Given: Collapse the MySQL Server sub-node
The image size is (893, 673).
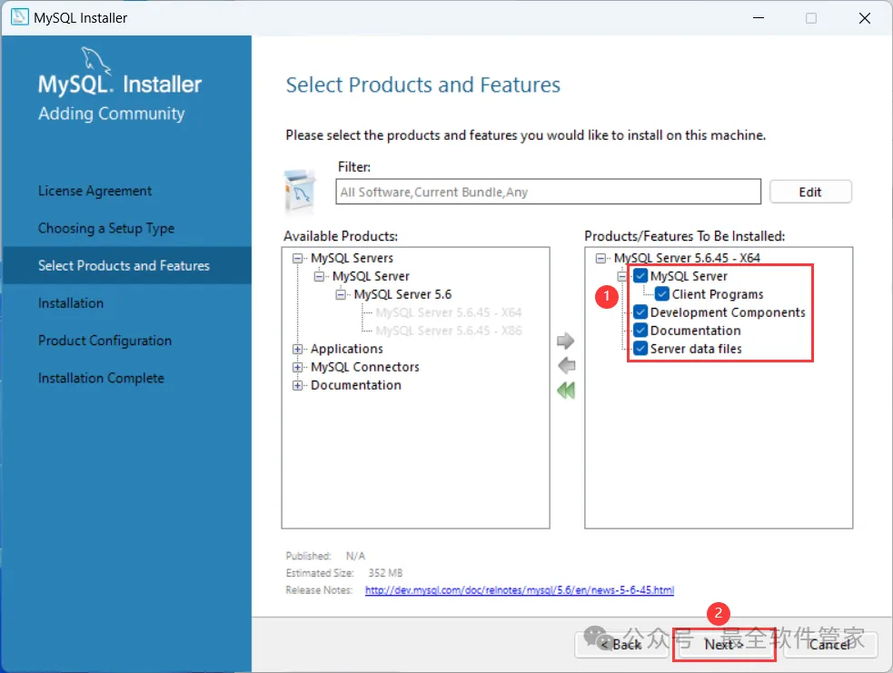Looking at the screenshot, I should coord(319,277).
